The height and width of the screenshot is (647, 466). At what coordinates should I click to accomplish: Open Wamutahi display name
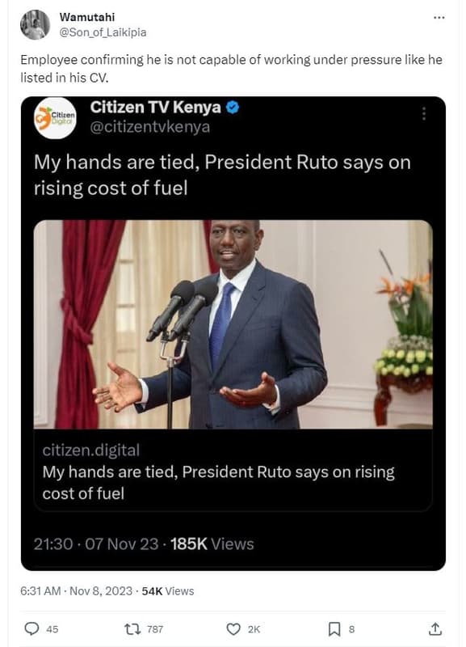(87, 17)
